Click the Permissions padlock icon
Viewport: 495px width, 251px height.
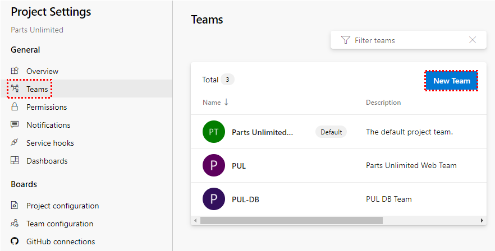tap(15, 106)
